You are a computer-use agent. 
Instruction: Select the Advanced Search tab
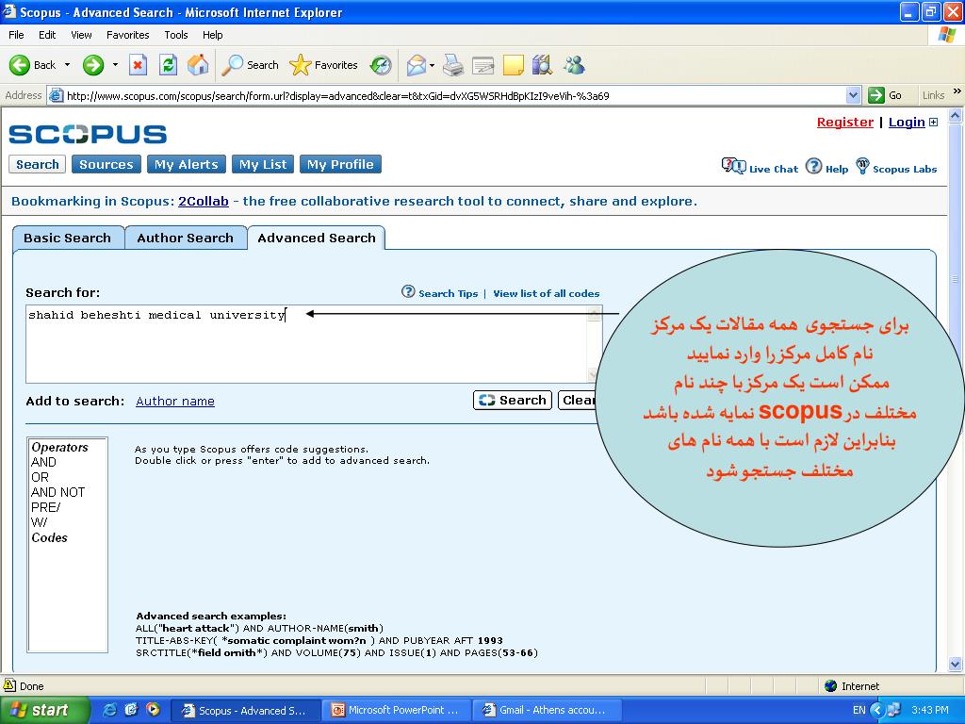click(317, 239)
